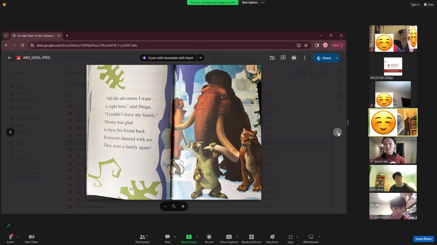Open the Reactions menu
This screenshot has height=245, width=437.
(x=272, y=238)
